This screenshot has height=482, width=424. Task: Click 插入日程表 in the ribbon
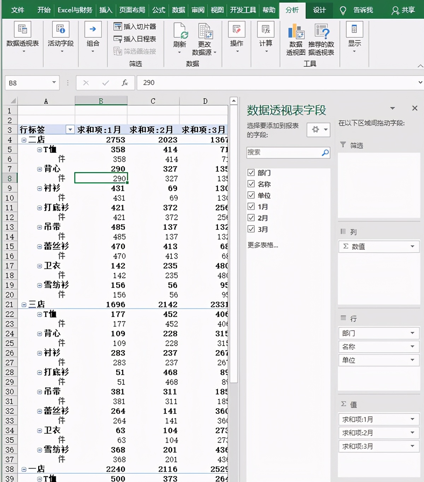[x=135, y=39]
